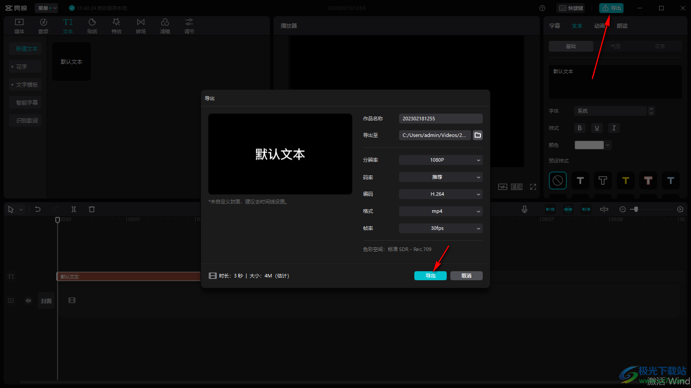Click the TI text track icon
Screen dimensions: 691x388
click(x=11, y=277)
